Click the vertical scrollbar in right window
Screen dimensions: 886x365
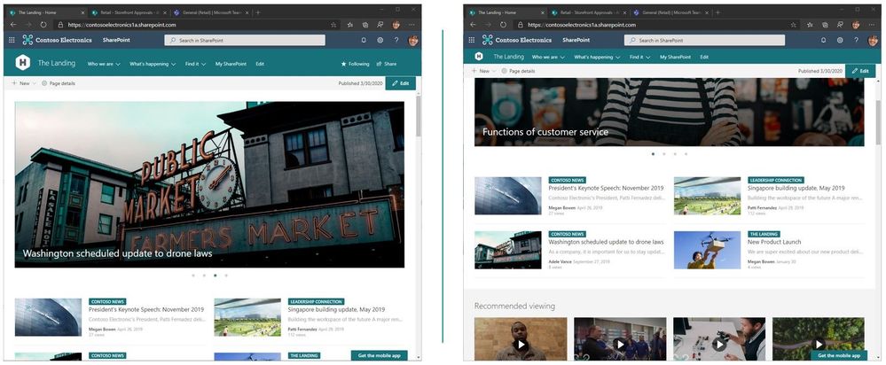pos(879,123)
